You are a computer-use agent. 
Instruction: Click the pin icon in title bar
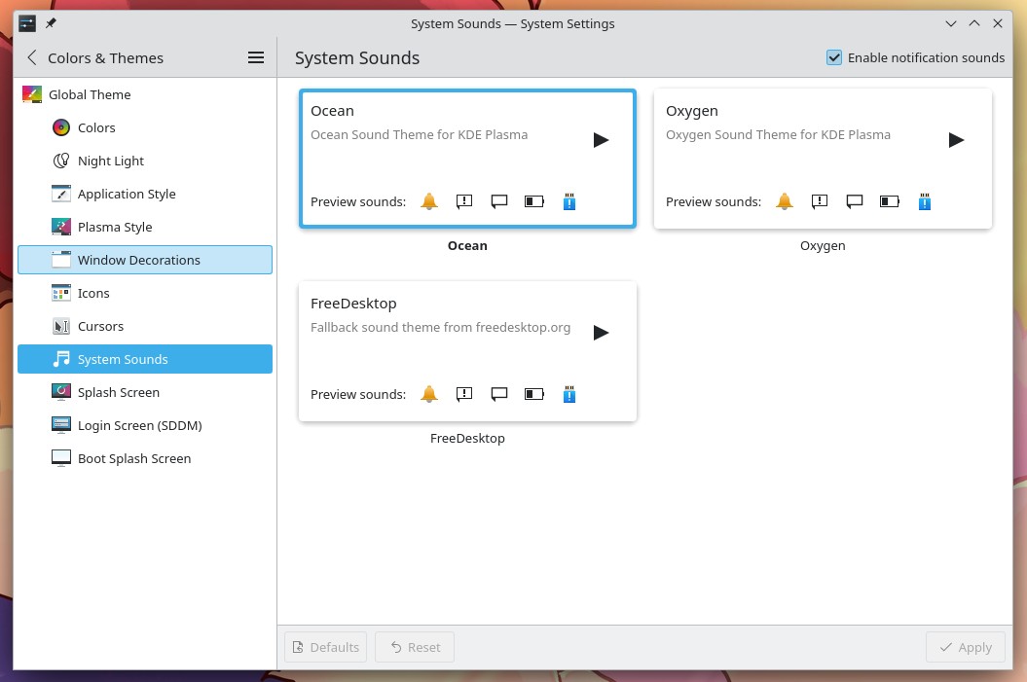pos(51,23)
